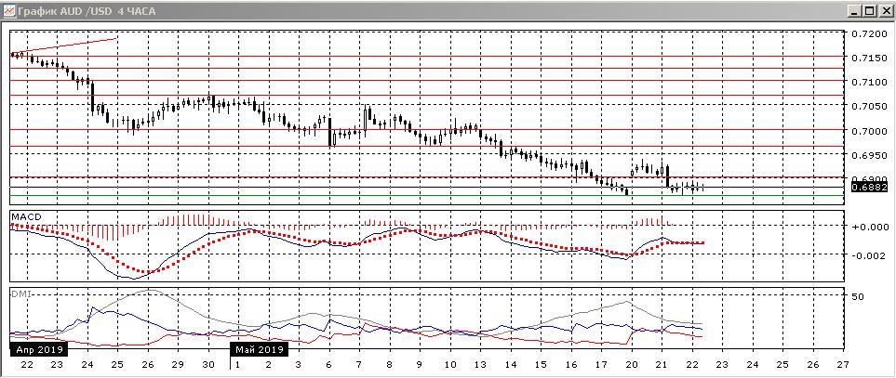The width and height of the screenshot is (896, 378).
Task: Select the DMI indicator label
Action: (19, 293)
